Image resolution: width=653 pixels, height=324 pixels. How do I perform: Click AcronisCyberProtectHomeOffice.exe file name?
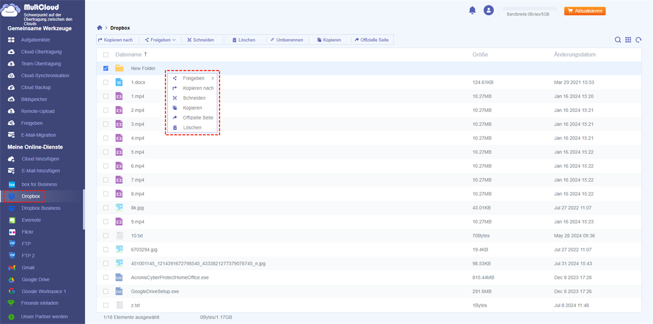170,277
